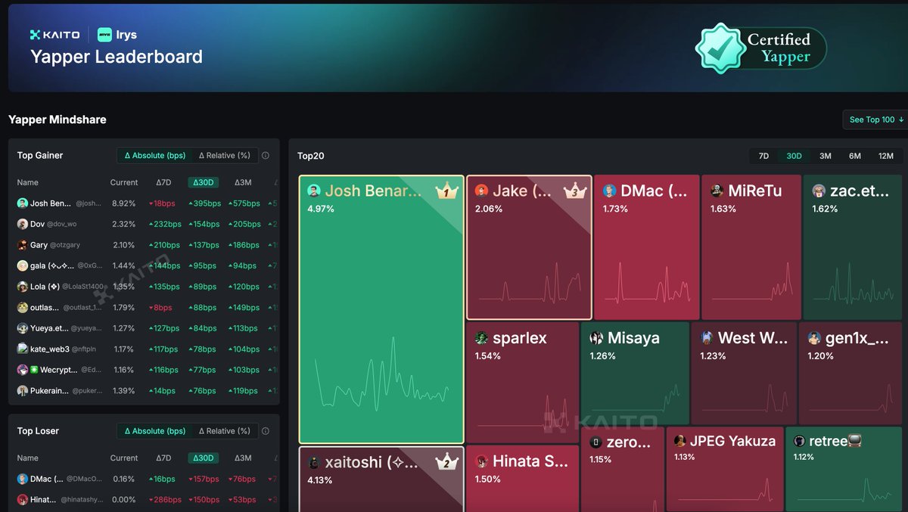Click the ▲232bps value in Dov's row

[x=165, y=225]
